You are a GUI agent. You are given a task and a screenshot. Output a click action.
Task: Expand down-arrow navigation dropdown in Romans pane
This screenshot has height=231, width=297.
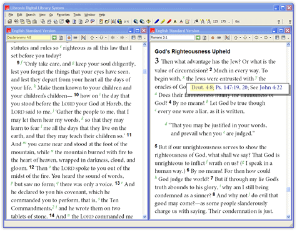click(x=249, y=37)
